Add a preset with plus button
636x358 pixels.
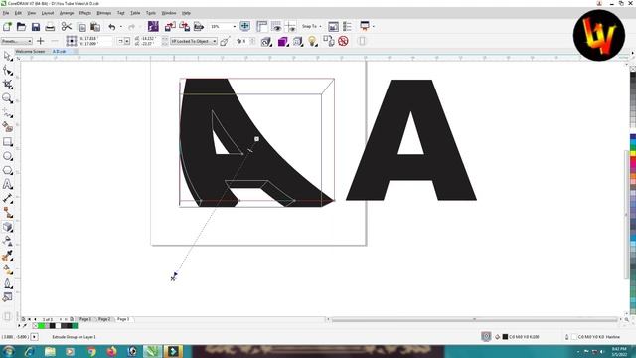pyautogui.click(x=40, y=41)
